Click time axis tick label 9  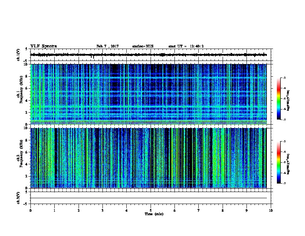pos(246,211)
